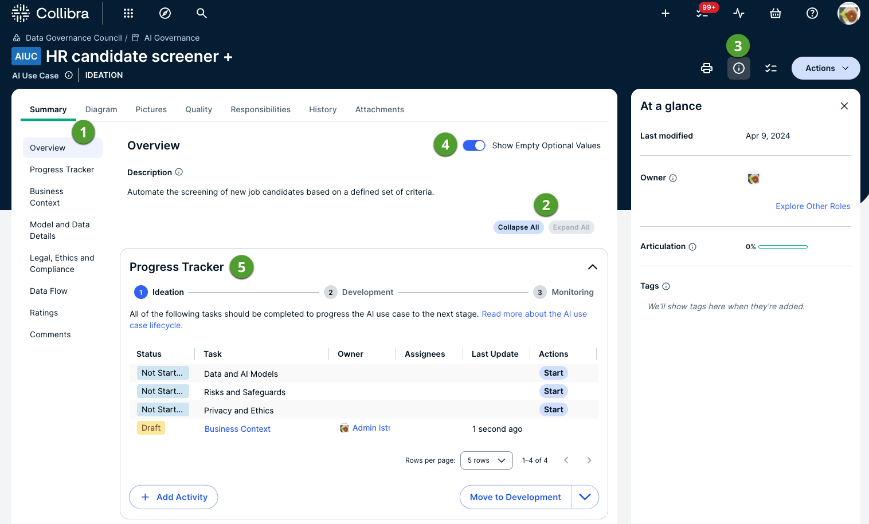Collapse the Progress Tracker section

pyautogui.click(x=593, y=267)
